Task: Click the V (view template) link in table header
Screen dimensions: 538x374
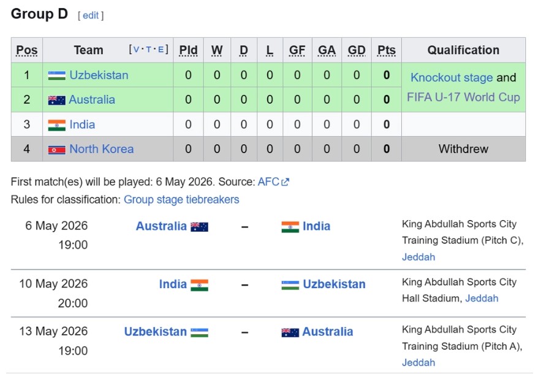Action: click(x=136, y=50)
